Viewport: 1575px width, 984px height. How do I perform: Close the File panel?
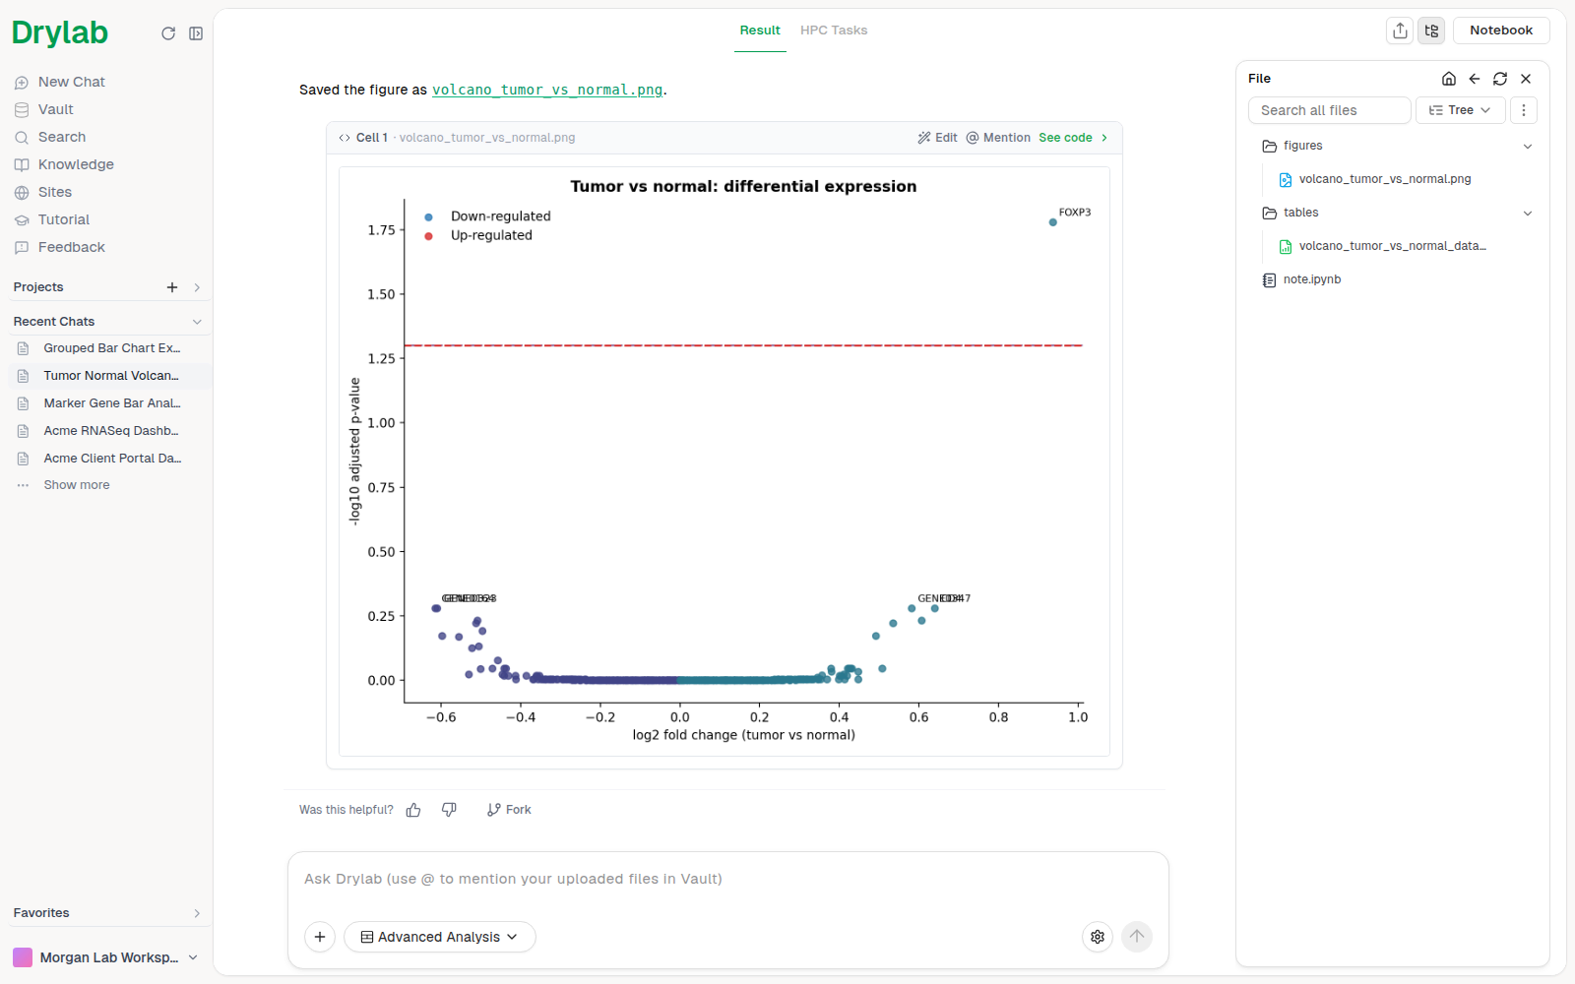click(1526, 79)
